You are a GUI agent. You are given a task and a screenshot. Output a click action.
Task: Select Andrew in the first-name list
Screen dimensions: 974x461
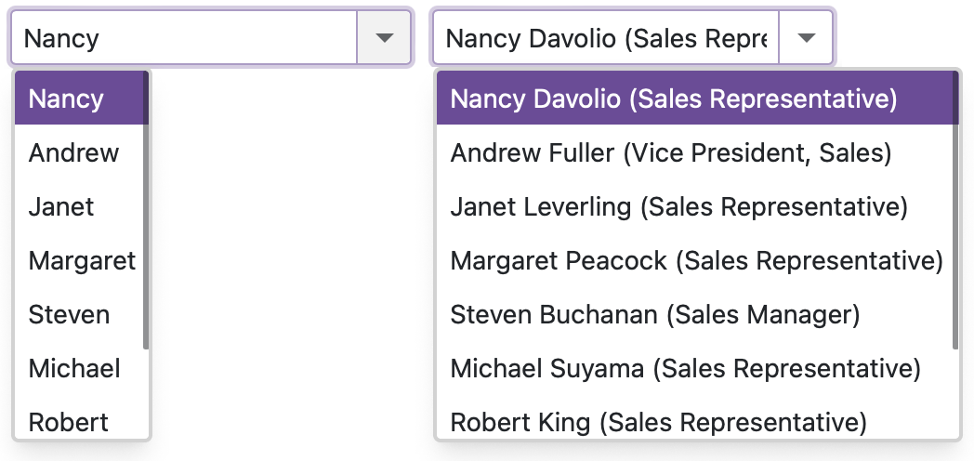[80, 152]
